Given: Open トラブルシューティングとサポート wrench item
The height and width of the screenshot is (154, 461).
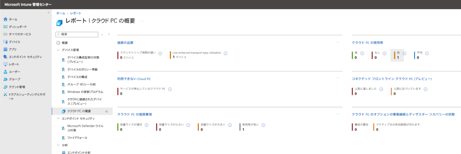Looking at the screenshot, I should (x=24, y=94).
